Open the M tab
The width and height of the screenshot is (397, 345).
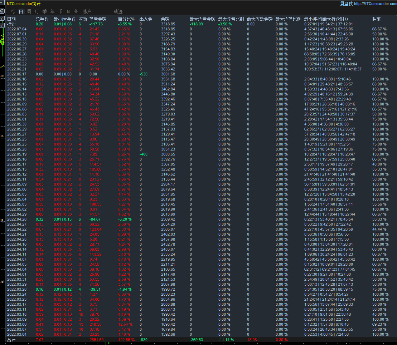68,11
